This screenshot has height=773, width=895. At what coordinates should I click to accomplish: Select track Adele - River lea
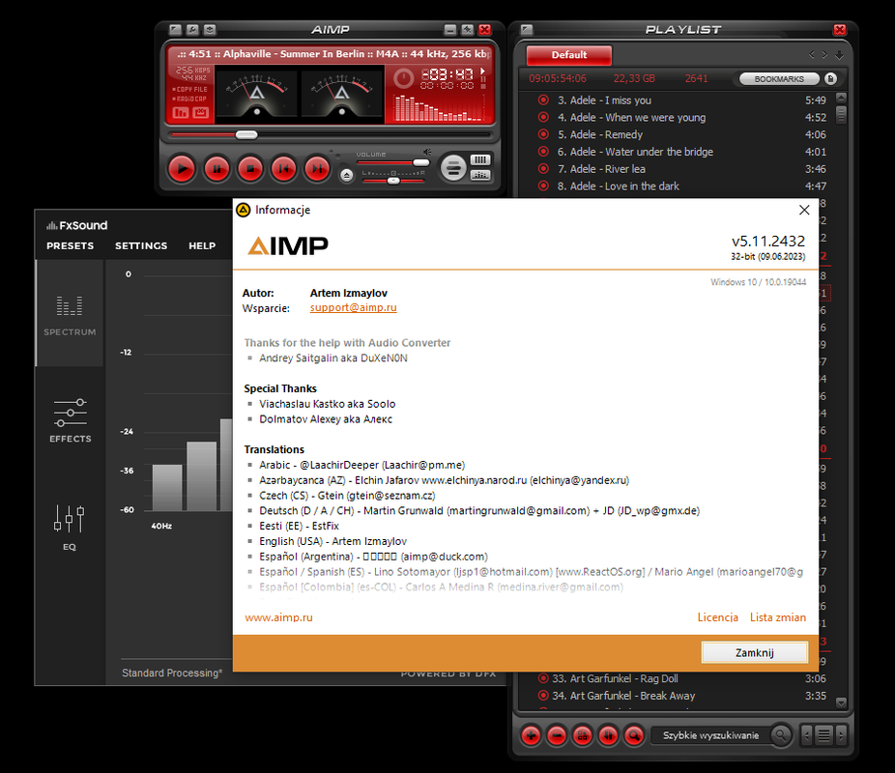coord(677,169)
